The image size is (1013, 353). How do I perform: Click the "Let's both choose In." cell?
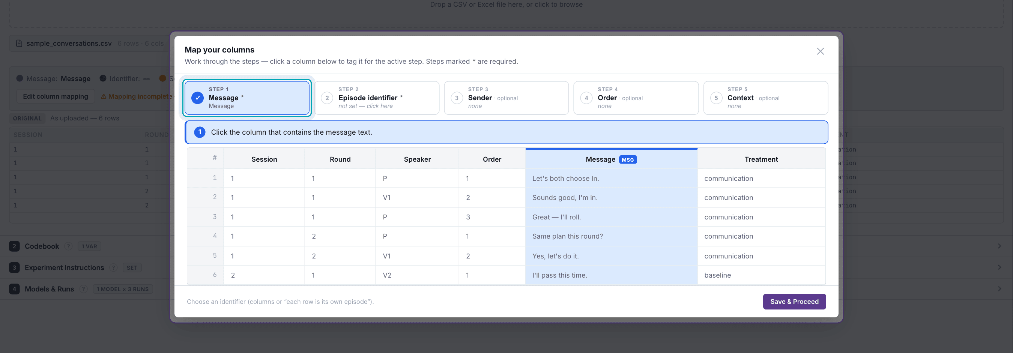(x=611, y=179)
